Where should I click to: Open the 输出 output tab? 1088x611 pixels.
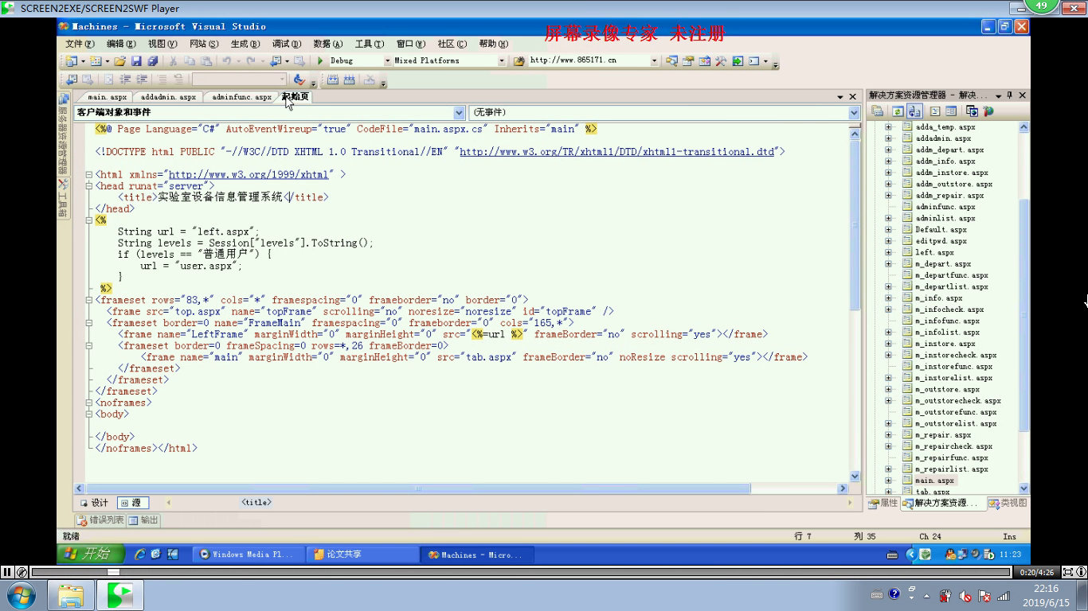click(x=144, y=520)
